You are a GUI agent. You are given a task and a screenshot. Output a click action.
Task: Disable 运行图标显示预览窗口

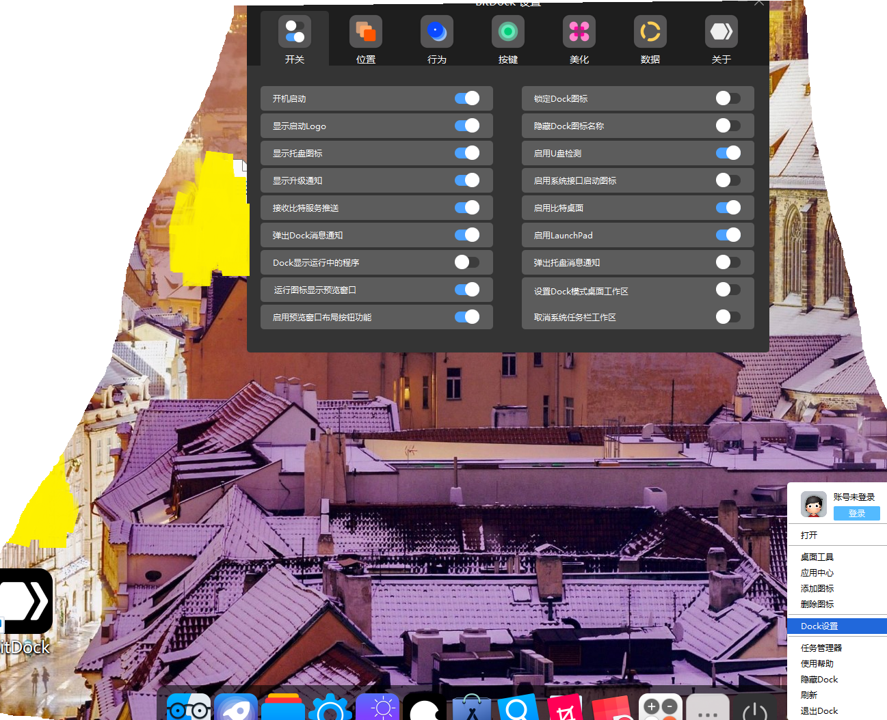point(467,290)
